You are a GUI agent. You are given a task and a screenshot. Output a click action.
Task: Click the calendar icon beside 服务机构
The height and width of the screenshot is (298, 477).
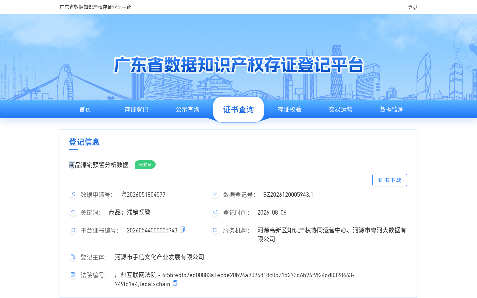coord(215,230)
